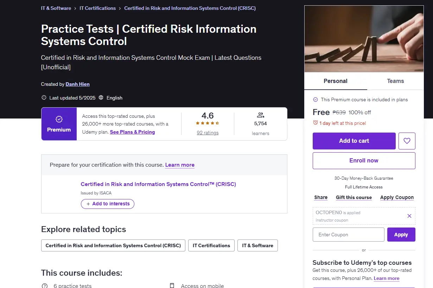
Task: Switch to the Teams tab
Action: pyautogui.click(x=395, y=81)
